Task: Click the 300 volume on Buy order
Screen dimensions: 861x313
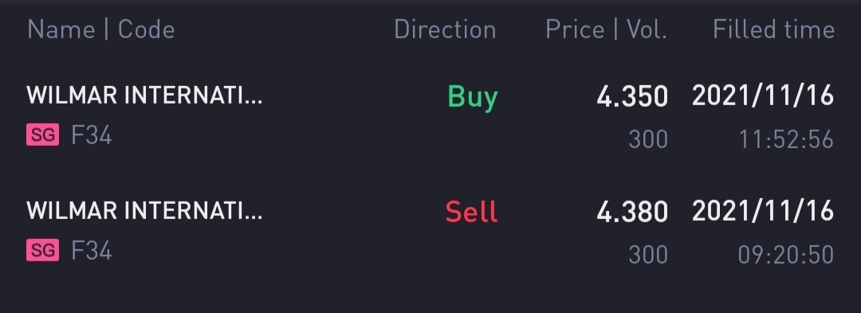Action: tap(648, 139)
